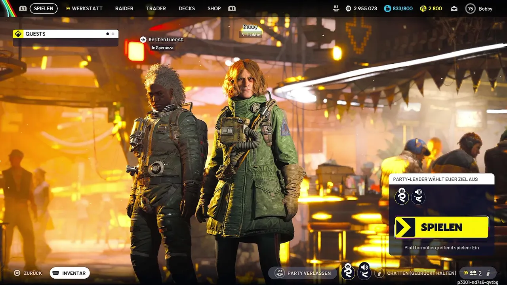This screenshot has height=285, width=507.
Task: Select bottom-bar party leader crown avatar
Action: (348, 272)
